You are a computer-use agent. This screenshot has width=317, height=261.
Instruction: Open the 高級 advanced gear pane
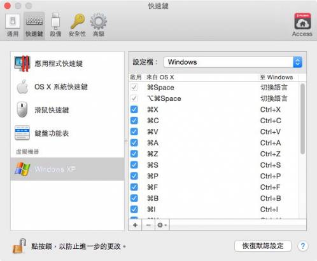(99, 25)
